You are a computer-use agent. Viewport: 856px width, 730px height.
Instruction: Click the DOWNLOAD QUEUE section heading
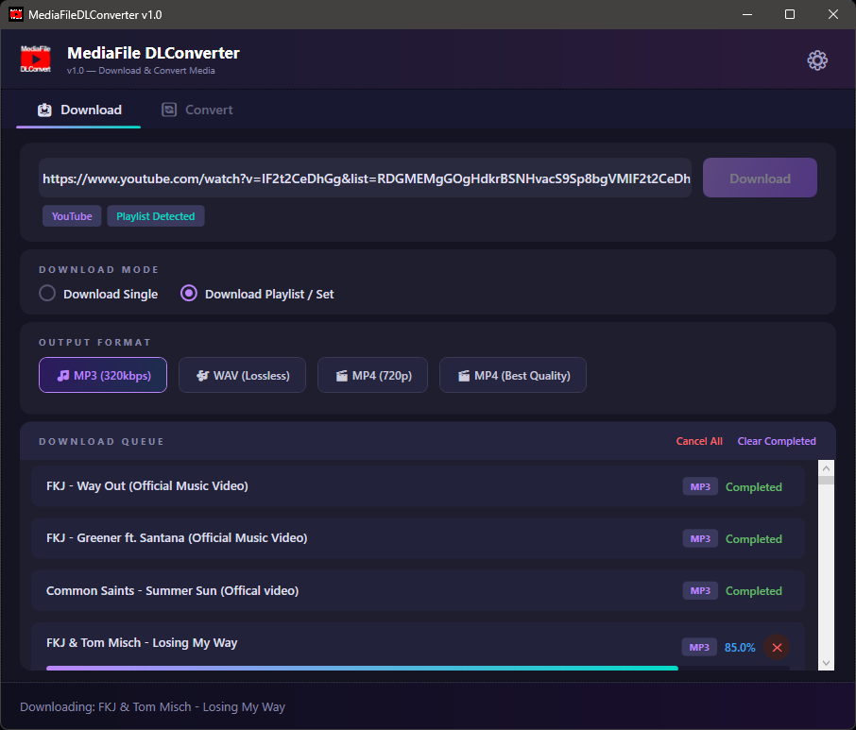(101, 441)
